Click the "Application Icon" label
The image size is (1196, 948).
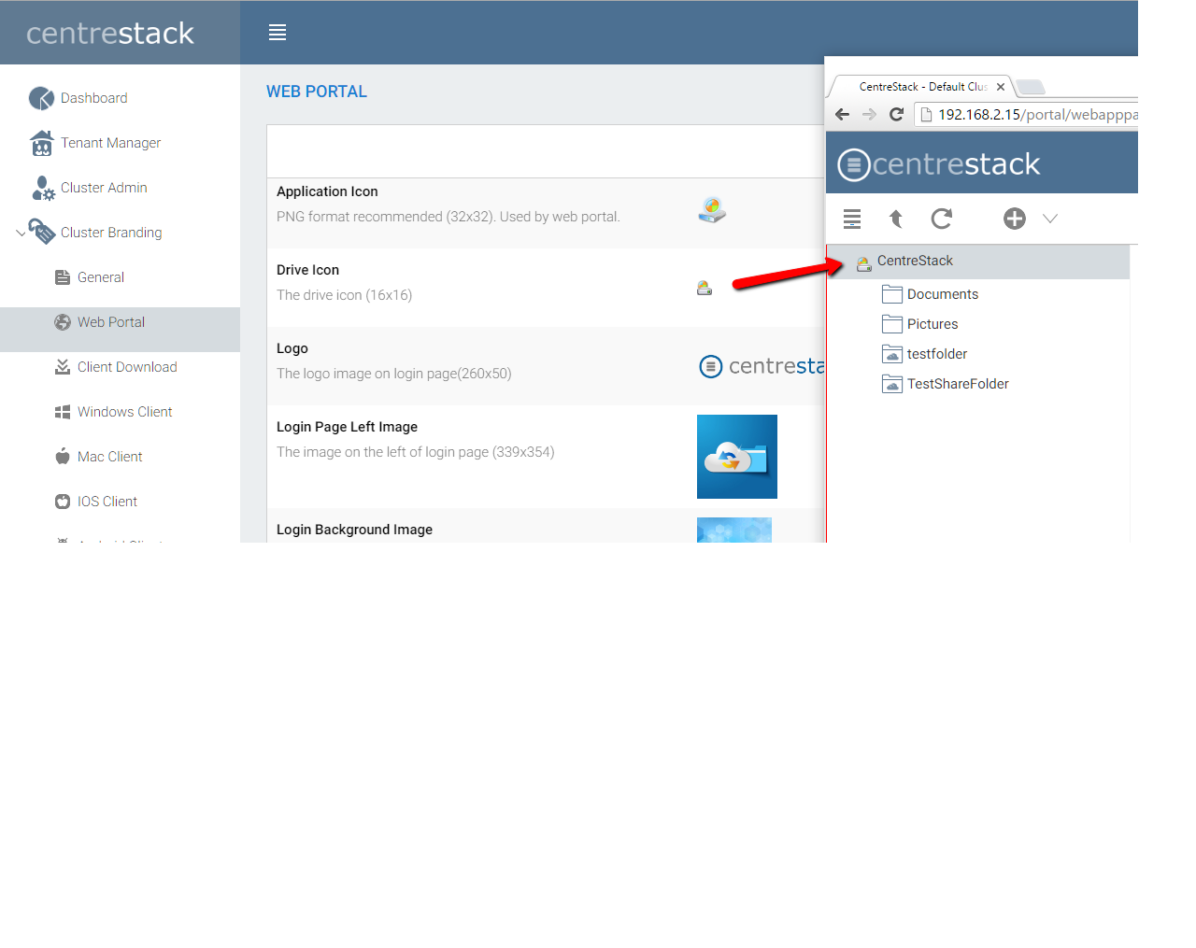pos(327,191)
